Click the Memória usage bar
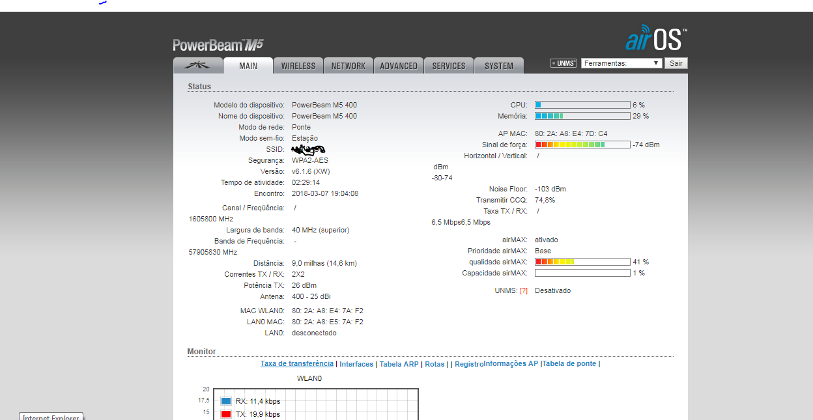 point(582,116)
